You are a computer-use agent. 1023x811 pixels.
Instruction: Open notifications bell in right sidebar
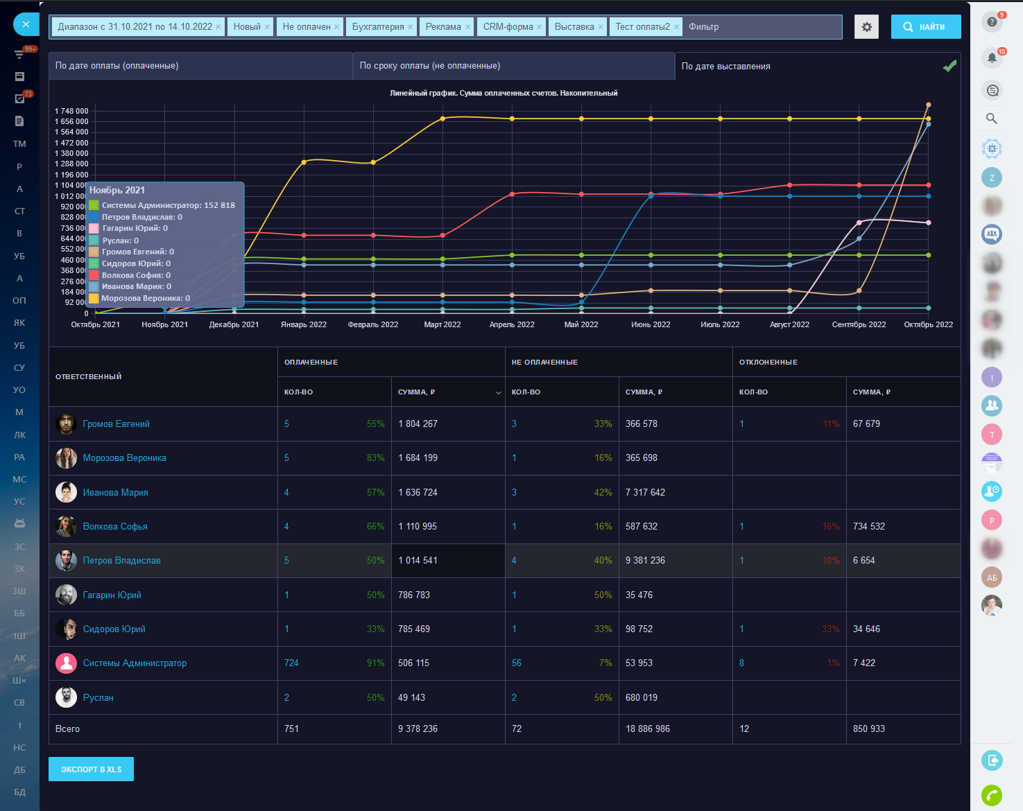coord(992,58)
